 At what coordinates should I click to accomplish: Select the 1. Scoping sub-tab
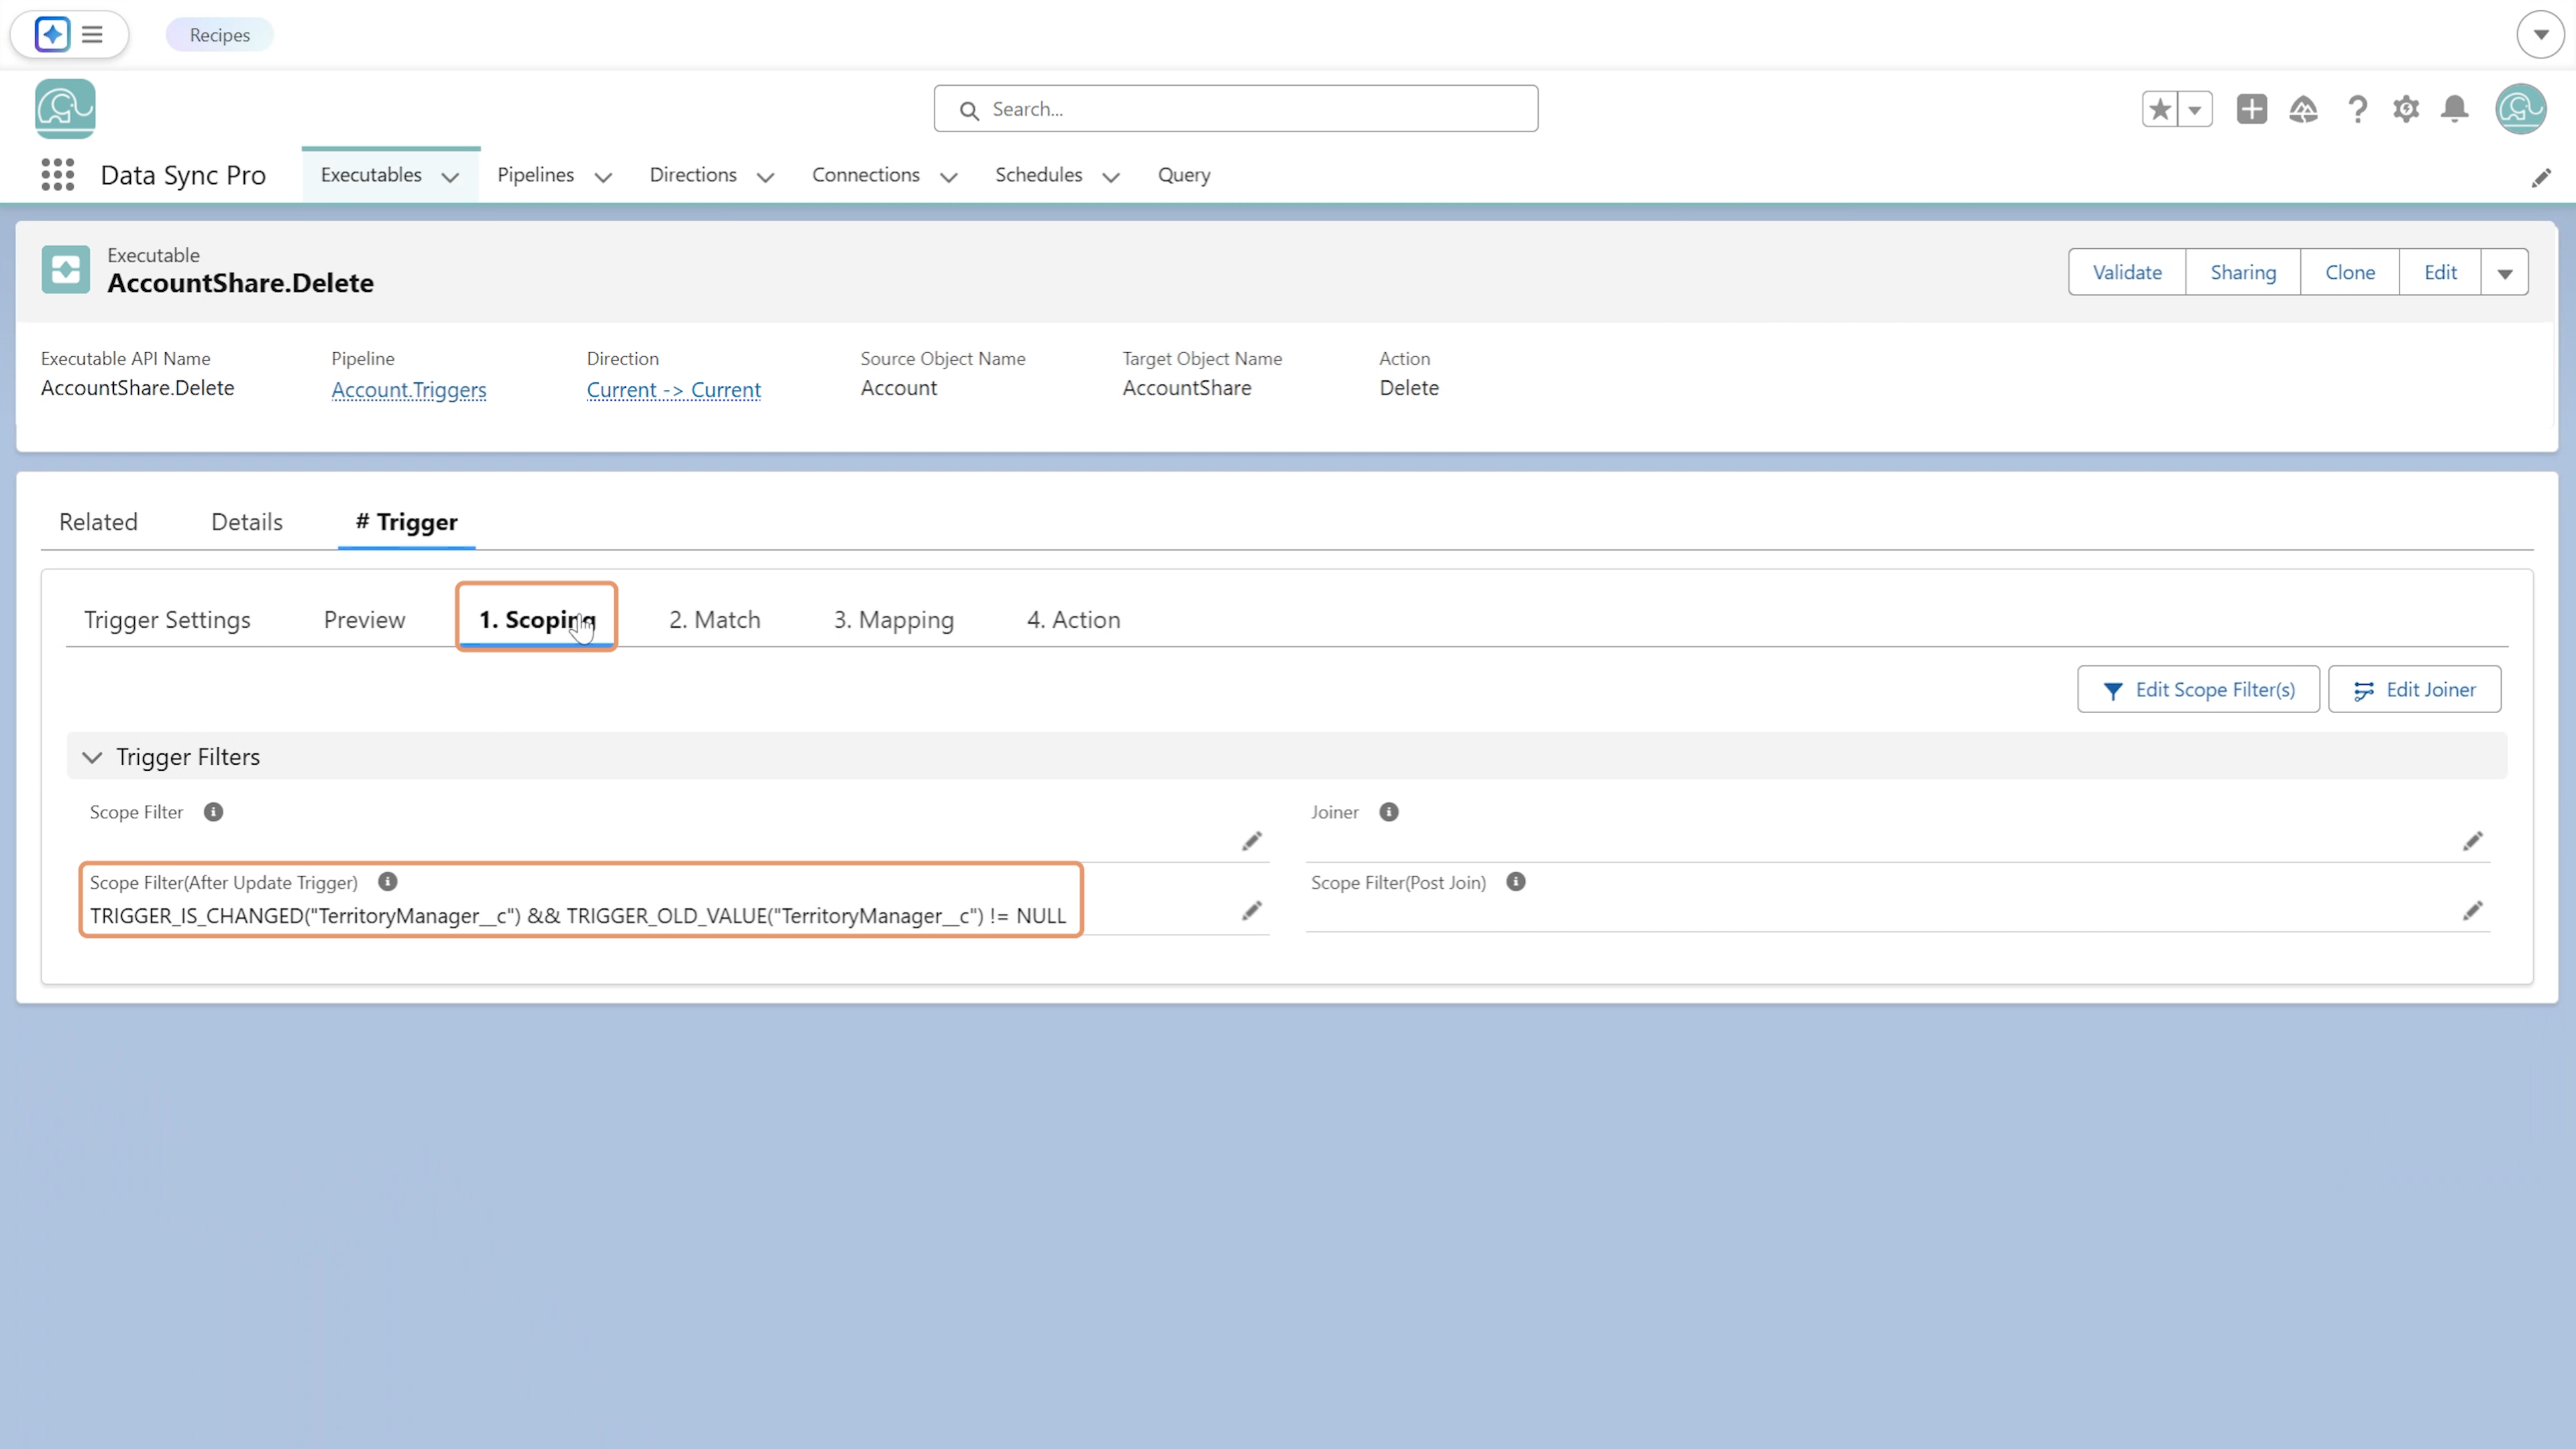pyautogui.click(x=537, y=620)
